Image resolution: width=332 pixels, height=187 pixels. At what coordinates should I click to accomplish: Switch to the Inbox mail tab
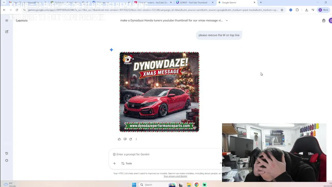27,3
